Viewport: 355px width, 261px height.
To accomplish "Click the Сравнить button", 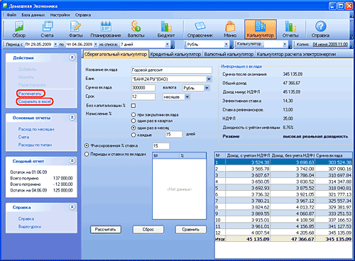I will pos(191,229).
